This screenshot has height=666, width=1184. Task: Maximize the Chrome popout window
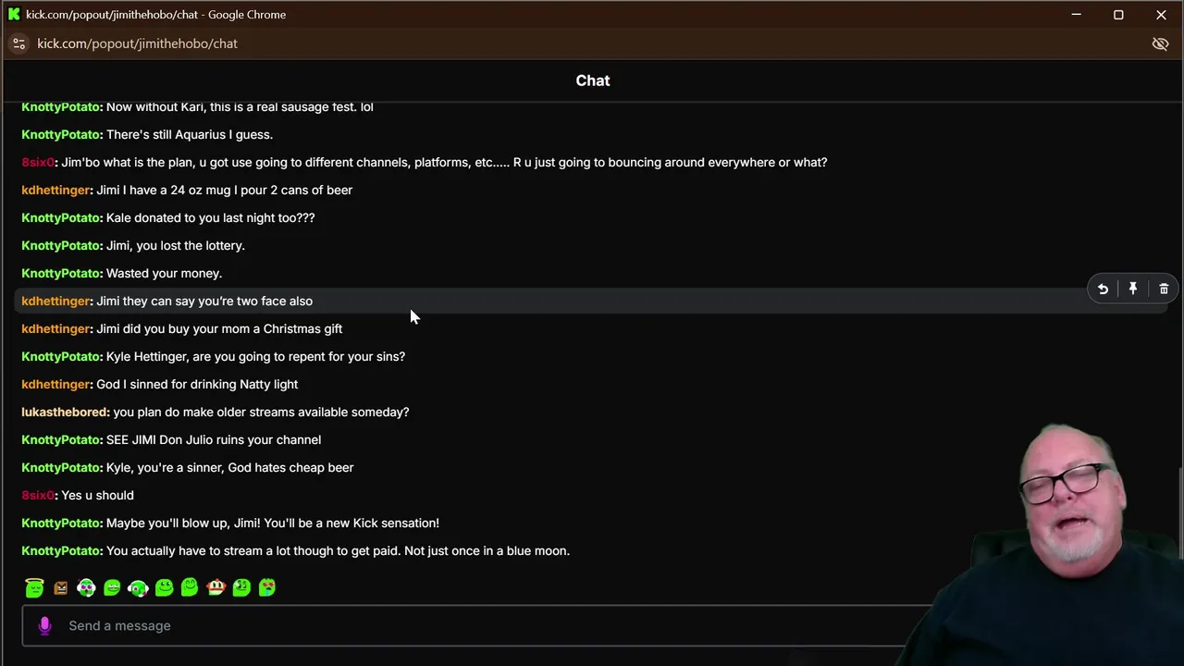point(1118,15)
